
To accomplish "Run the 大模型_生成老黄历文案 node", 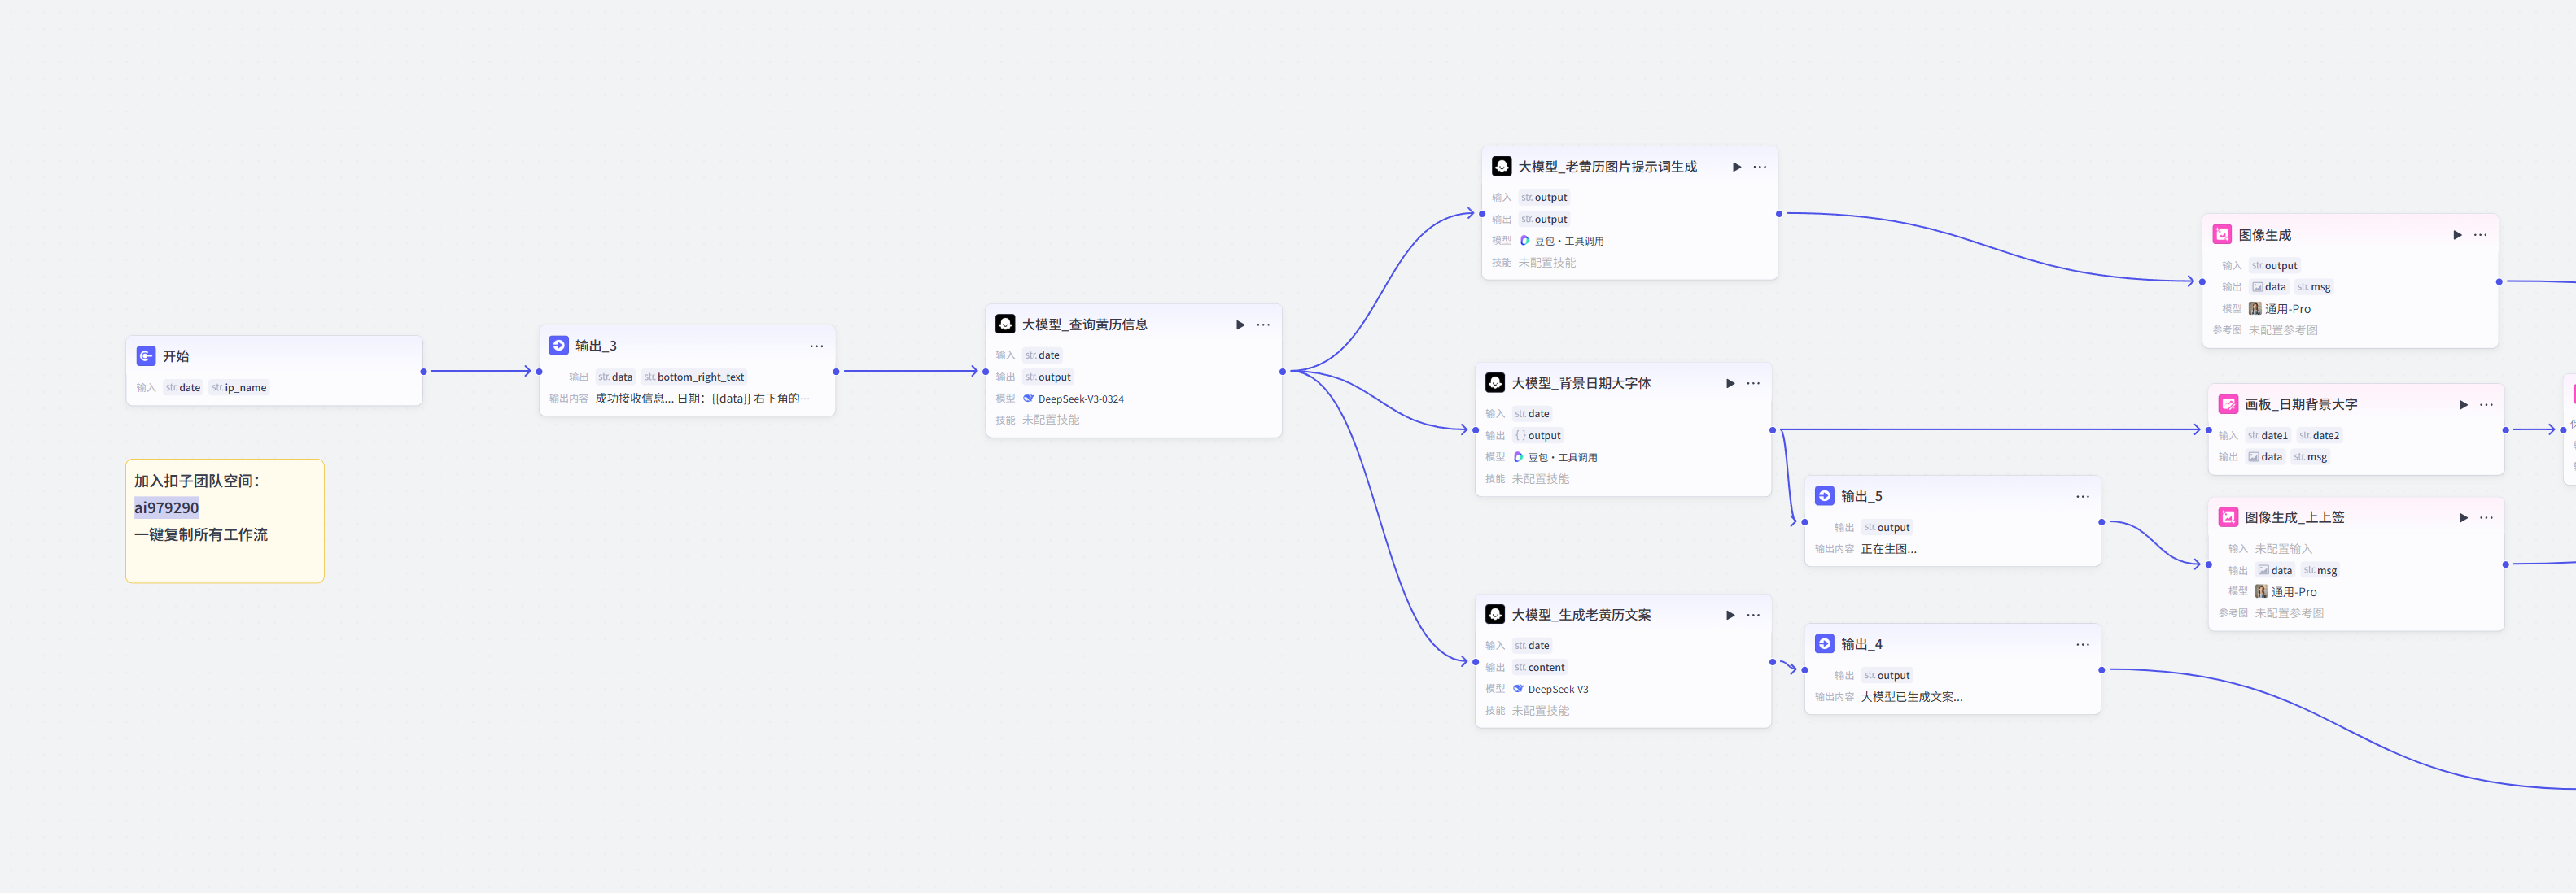I will [x=1730, y=616].
